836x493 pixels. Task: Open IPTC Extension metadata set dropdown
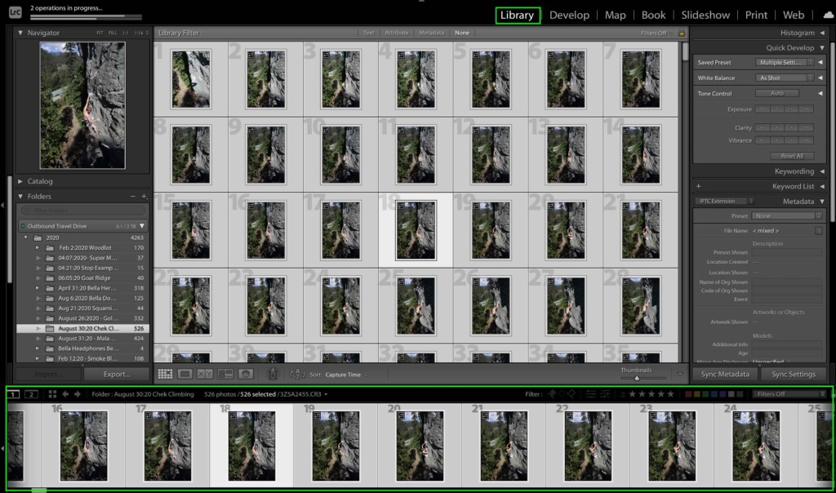pyautogui.click(x=725, y=201)
